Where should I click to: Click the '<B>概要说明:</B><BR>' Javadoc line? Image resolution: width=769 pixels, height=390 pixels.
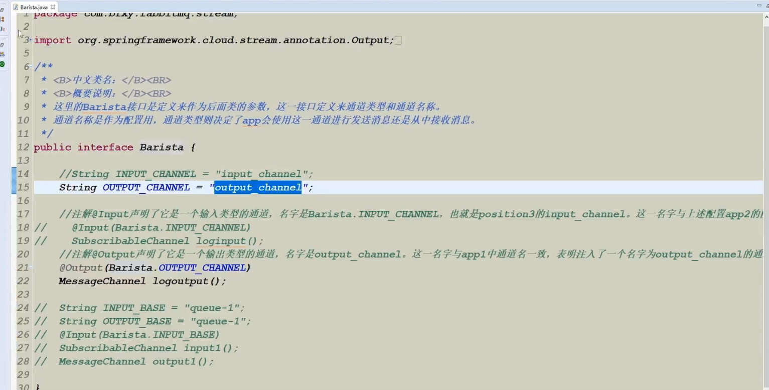(x=106, y=94)
